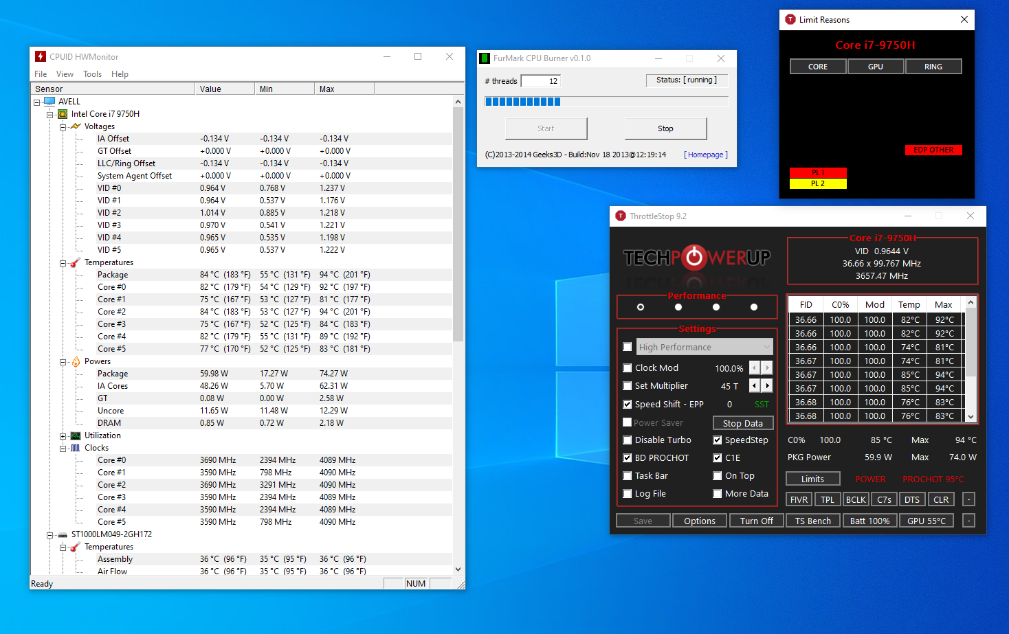Click the Limit Reasons window icon

790,19
